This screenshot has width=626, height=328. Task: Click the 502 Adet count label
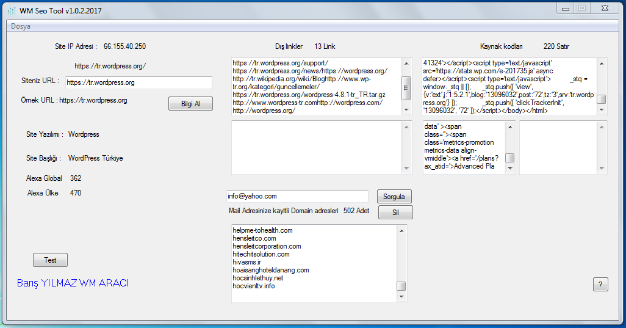[x=356, y=211]
